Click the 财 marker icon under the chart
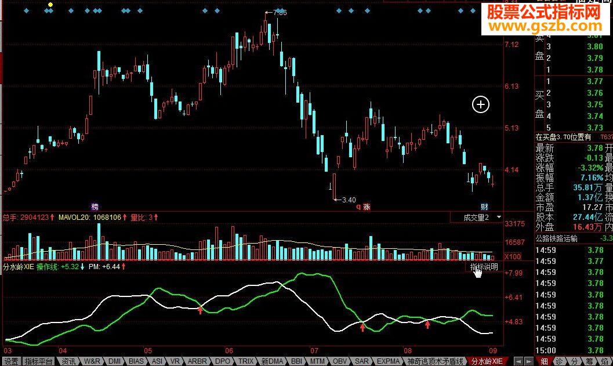613x366 pixels. click(x=484, y=207)
